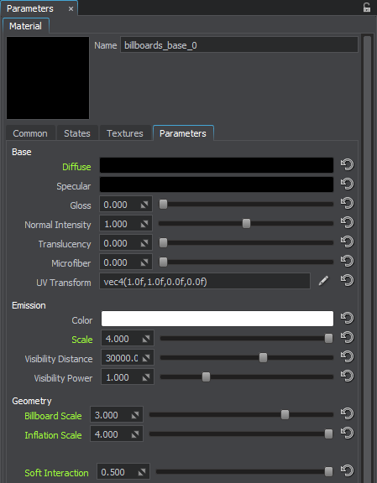Reset the Visibility Distance parameter
Image resolution: width=377 pixels, height=483 pixels.
[347, 356]
